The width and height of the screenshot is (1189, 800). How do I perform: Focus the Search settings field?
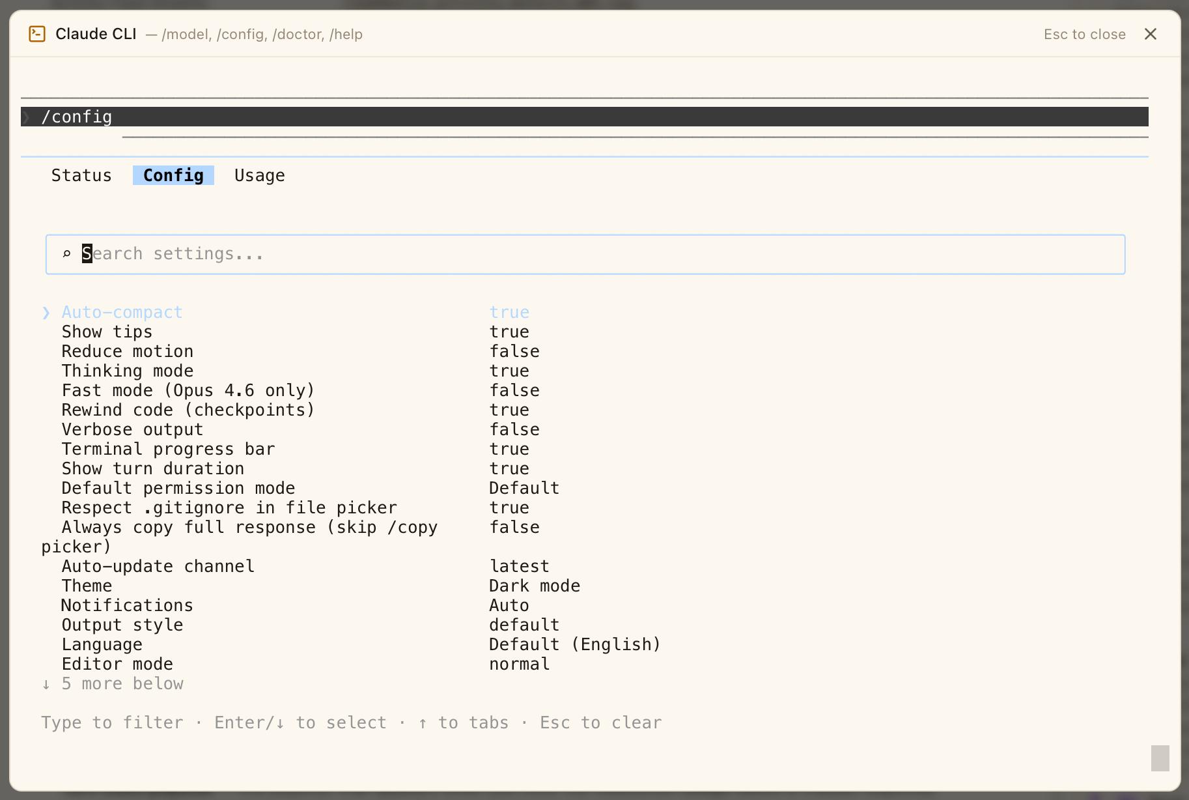(x=585, y=254)
